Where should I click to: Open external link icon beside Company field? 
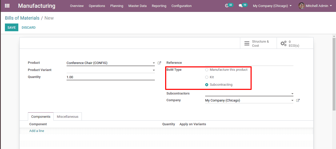pos(298,100)
